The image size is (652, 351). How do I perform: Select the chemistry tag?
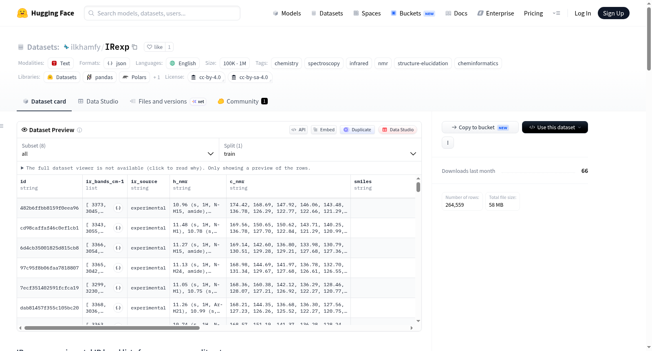coord(286,63)
